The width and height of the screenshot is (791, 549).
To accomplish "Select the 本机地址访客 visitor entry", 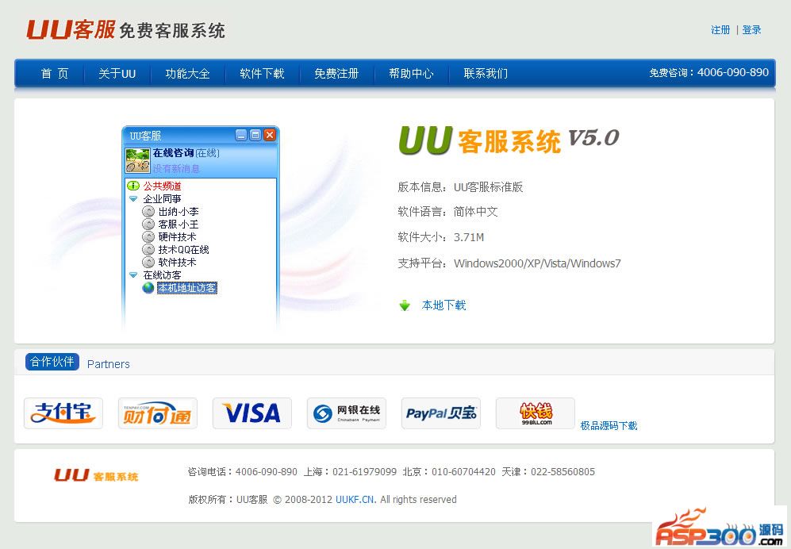I will [187, 288].
